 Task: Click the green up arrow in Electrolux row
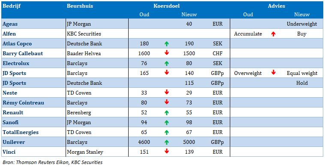tap(167, 63)
